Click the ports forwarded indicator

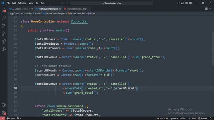pyautogui.click(x=19, y=118)
